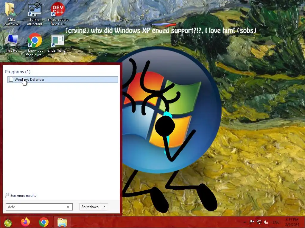Click the See more results link
The height and width of the screenshot is (228, 305).
23,196
